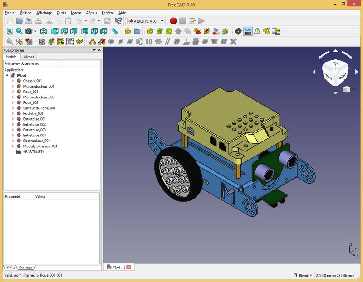
Task: Click the What's This help cursor icon
Action: tap(118, 21)
